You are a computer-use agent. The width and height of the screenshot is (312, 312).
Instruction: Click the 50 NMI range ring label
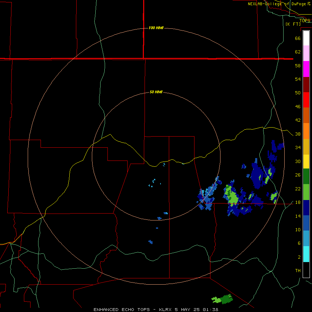point(156,92)
